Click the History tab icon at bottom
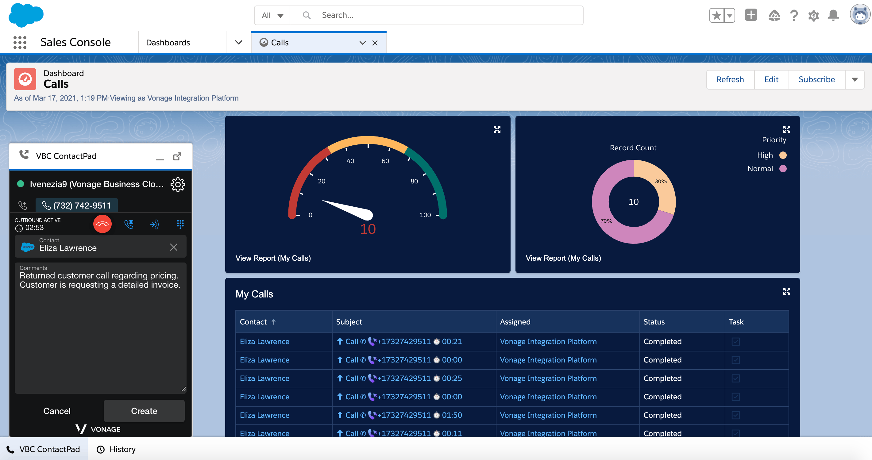The image size is (872, 460). (x=101, y=449)
